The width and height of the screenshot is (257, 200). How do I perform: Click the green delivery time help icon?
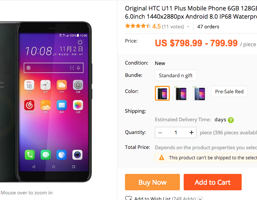coord(230,120)
